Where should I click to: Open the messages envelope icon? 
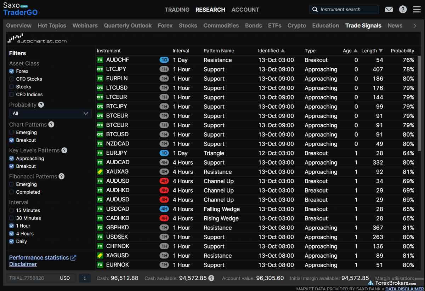pyautogui.click(x=389, y=10)
